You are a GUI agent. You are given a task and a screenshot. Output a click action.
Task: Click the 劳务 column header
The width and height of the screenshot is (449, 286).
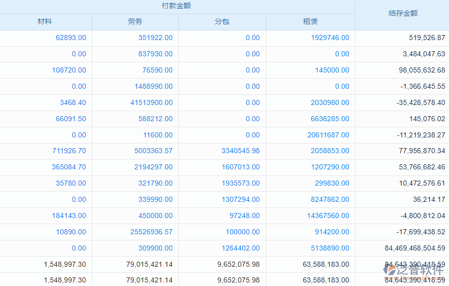pos(135,22)
